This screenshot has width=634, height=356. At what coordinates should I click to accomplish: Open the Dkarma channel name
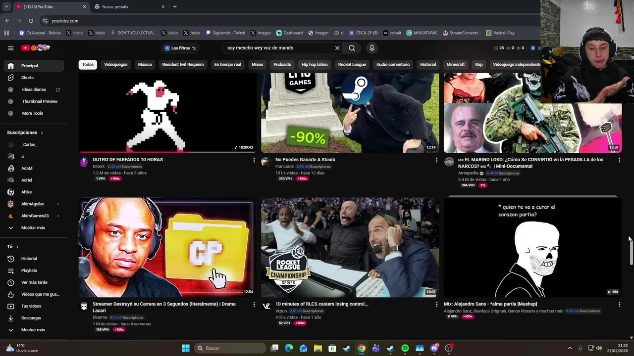point(100,317)
